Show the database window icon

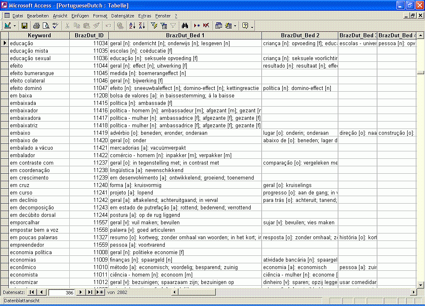click(218, 26)
